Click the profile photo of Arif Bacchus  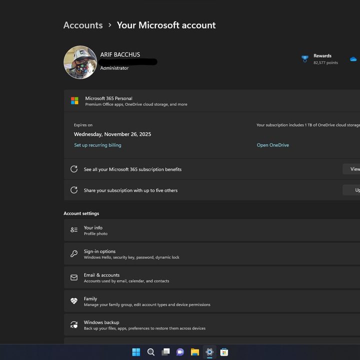pyautogui.click(x=80, y=62)
